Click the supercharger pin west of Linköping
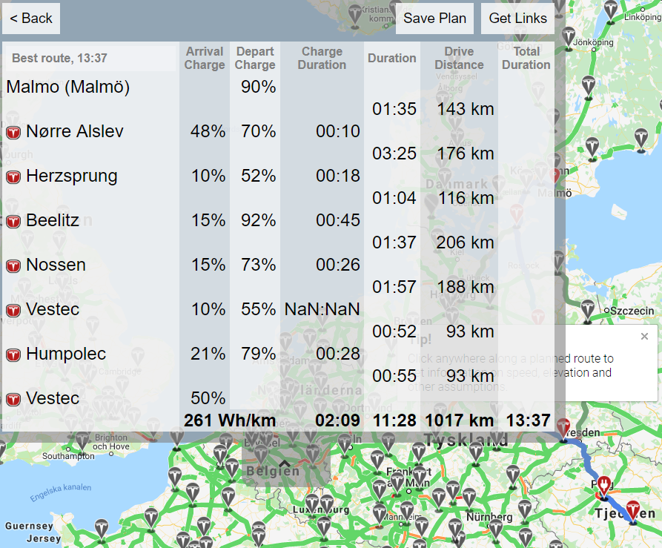The image size is (662, 548). click(x=611, y=11)
